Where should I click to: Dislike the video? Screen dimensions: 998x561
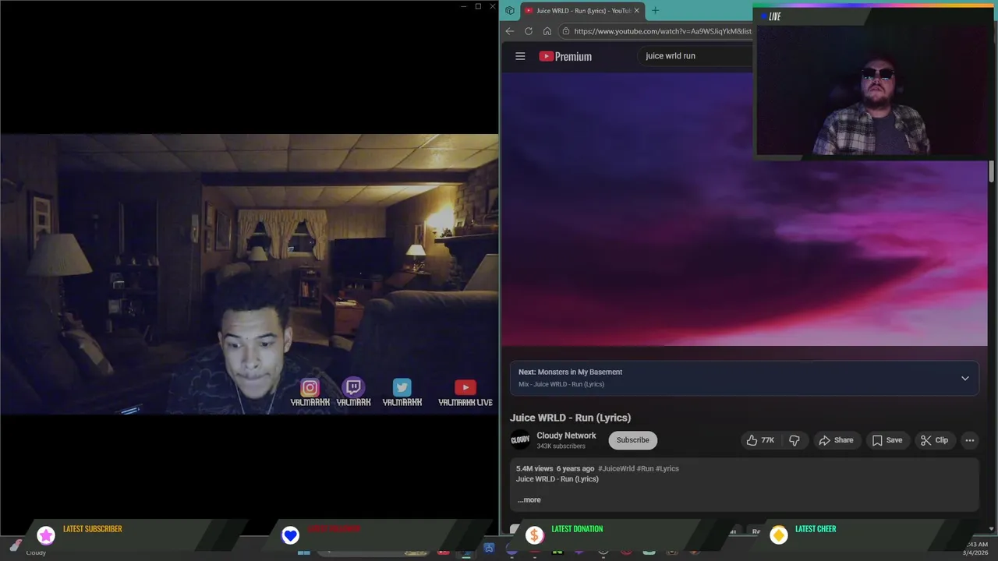click(x=795, y=440)
